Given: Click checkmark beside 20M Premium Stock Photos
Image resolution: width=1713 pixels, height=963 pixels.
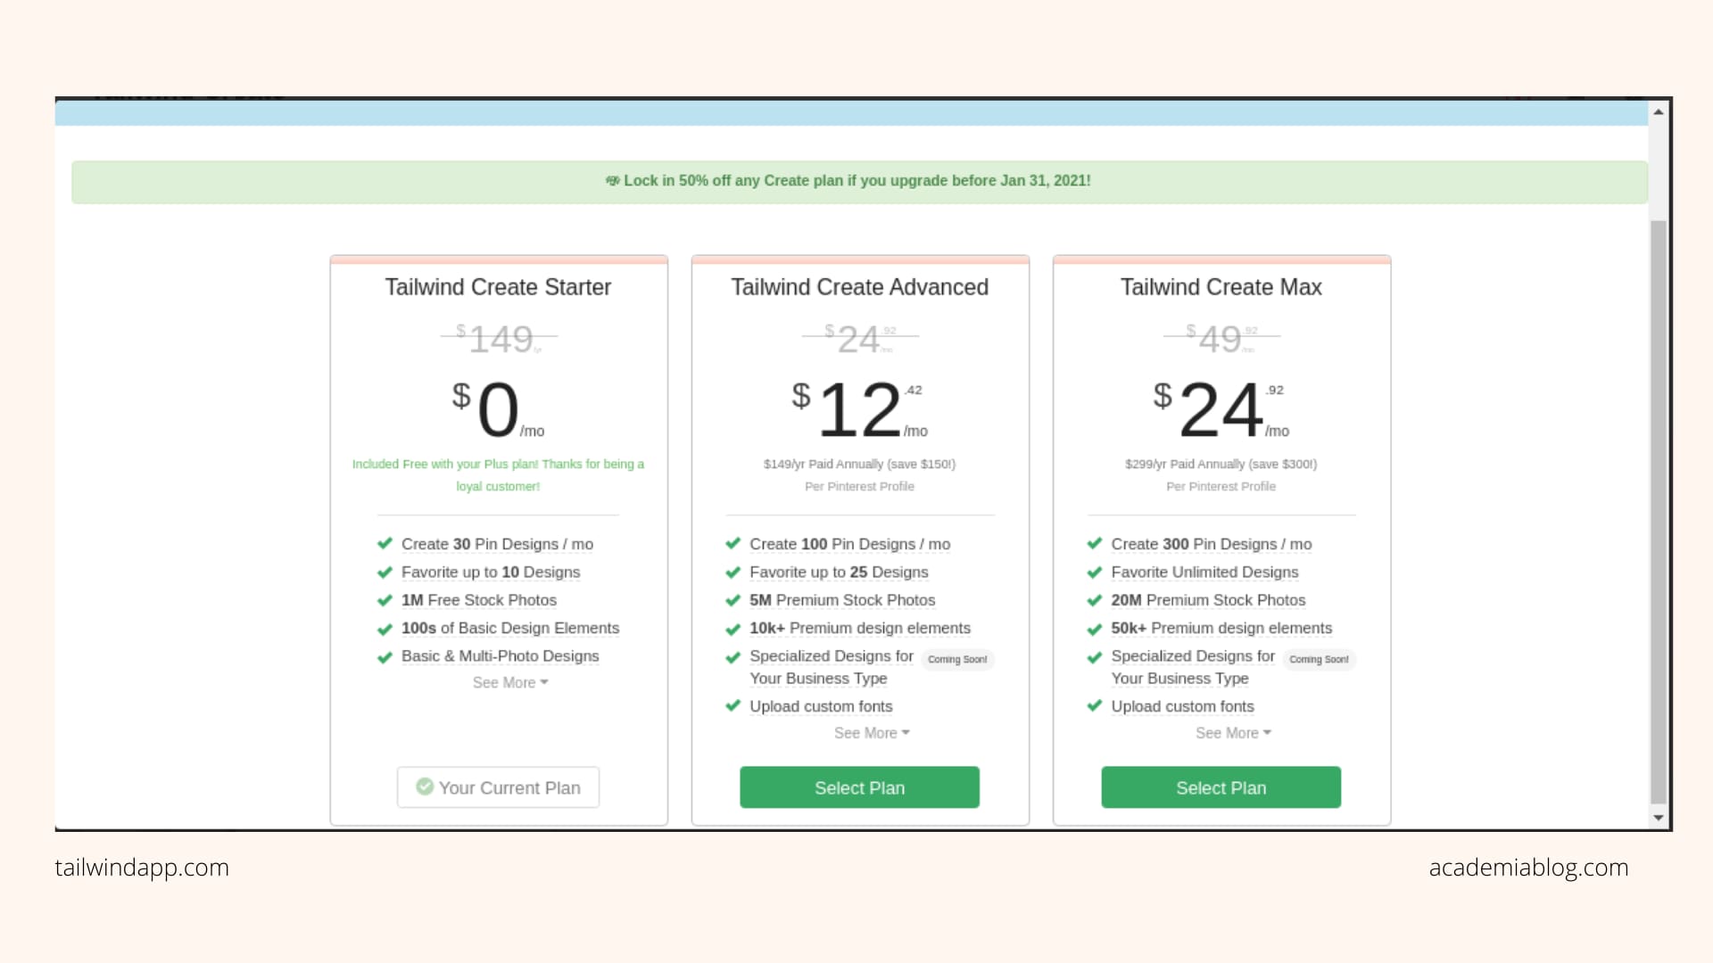Looking at the screenshot, I should [x=1095, y=600].
